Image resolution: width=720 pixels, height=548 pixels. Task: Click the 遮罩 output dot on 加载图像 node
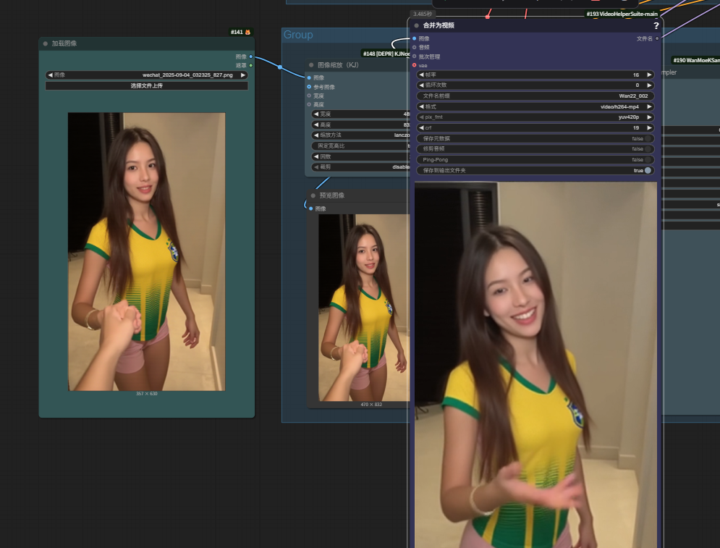click(x=251, y=64)
